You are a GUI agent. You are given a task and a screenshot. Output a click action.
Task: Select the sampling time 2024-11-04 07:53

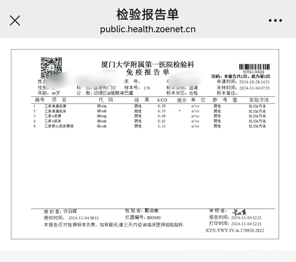coord(254,88)
